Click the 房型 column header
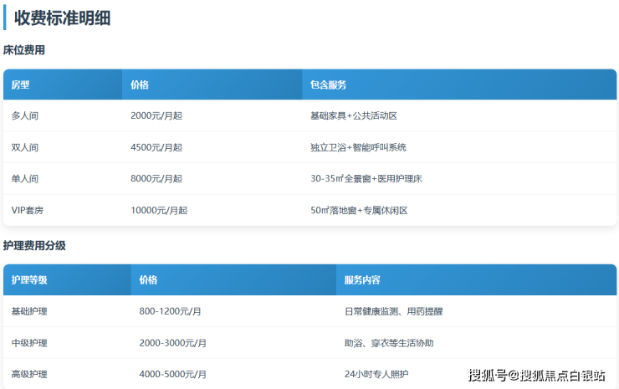 coord(21,84)
